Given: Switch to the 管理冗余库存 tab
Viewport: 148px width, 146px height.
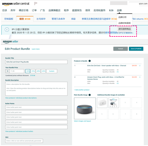Looking at the screenshot, I should click(58, 19).
